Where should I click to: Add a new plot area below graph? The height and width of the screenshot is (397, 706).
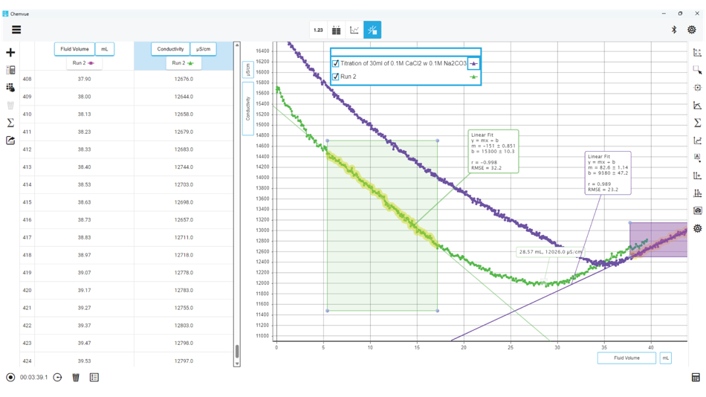pyautogui.click(x=697, y=193)
